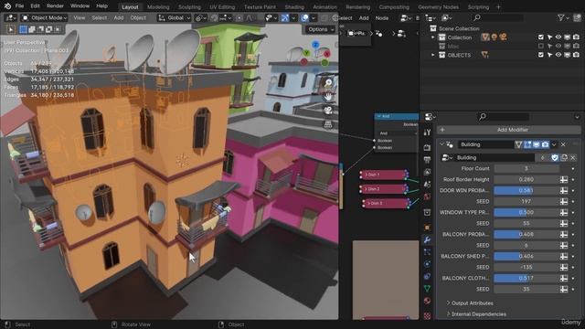Screen dimensions: 585x329
Task: Open the viewport View menu
Action: coord(80,17)
